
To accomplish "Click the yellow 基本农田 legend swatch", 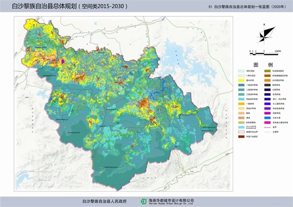I will (x=241, y=80).
